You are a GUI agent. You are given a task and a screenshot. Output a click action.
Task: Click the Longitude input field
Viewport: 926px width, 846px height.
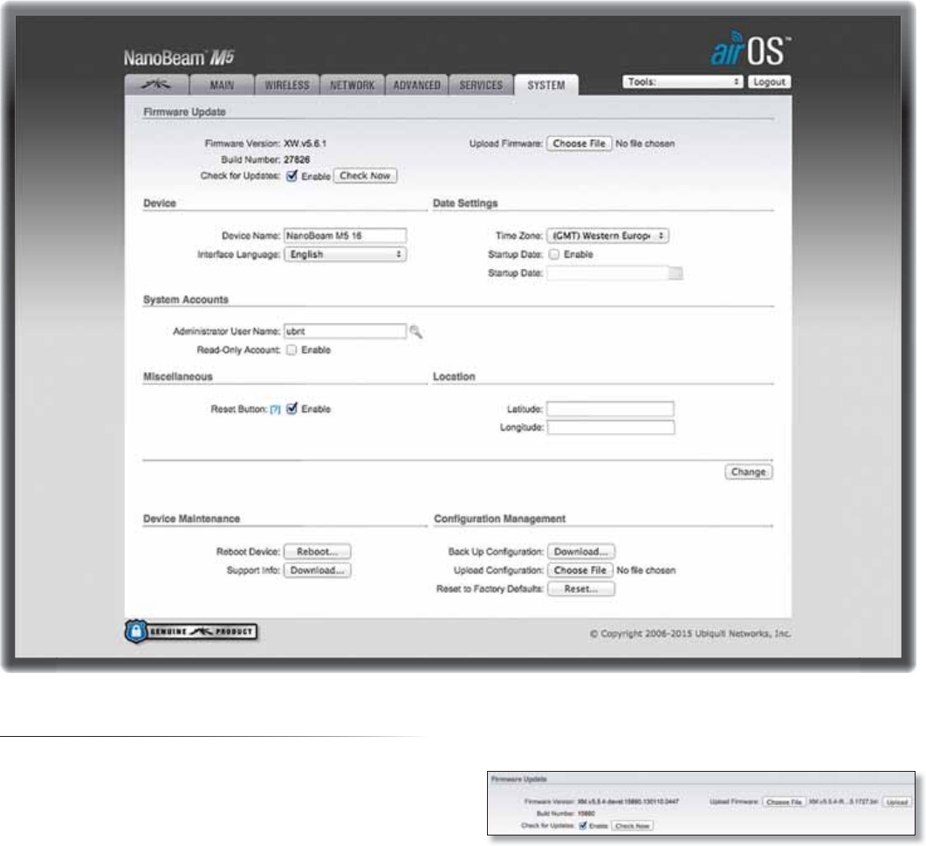[611, 427]
